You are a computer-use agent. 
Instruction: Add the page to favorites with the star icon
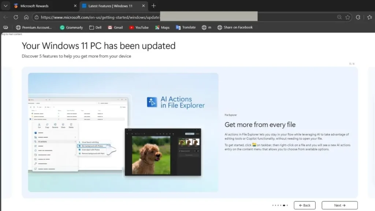point(347,17)
